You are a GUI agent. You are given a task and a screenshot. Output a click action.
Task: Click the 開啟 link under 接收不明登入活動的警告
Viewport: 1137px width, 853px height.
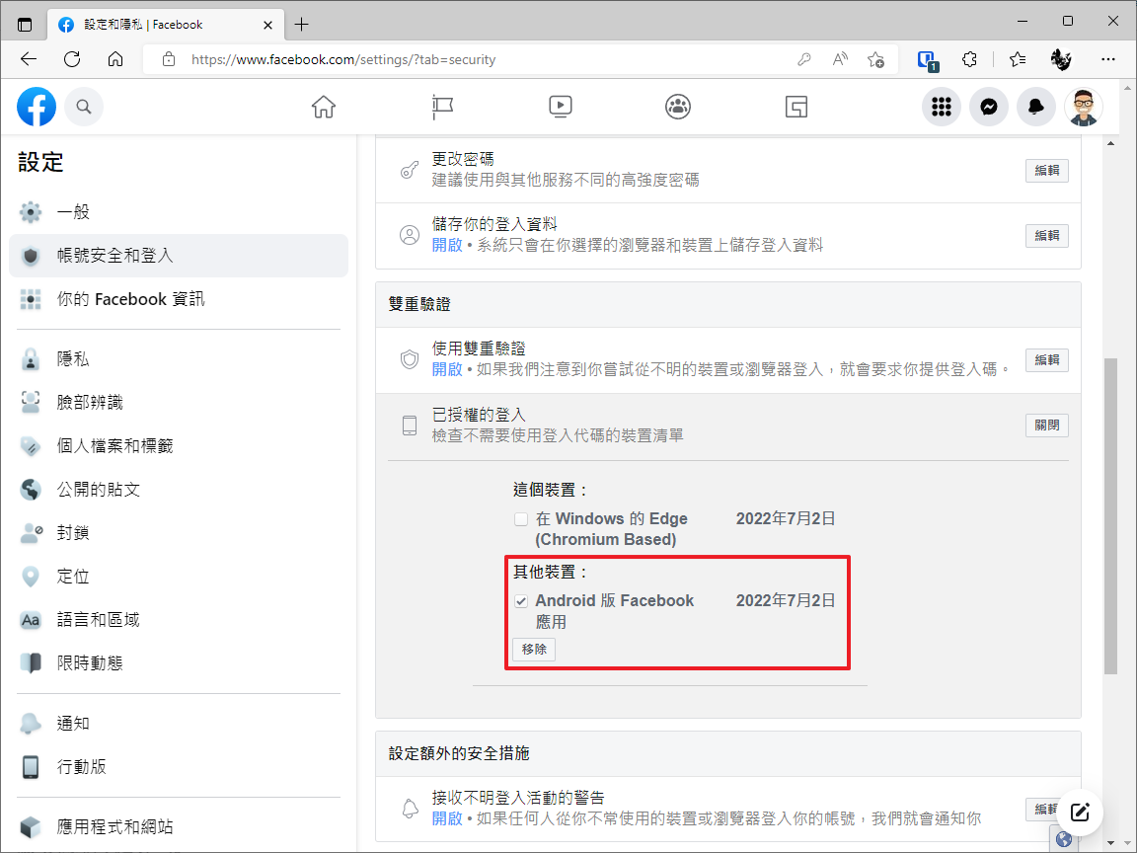tap(447, 818)
